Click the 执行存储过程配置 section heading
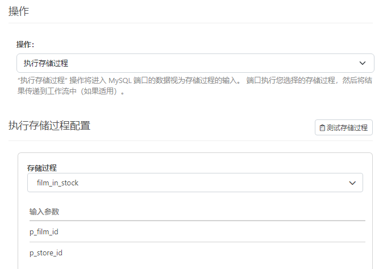 tap(49, 126)
